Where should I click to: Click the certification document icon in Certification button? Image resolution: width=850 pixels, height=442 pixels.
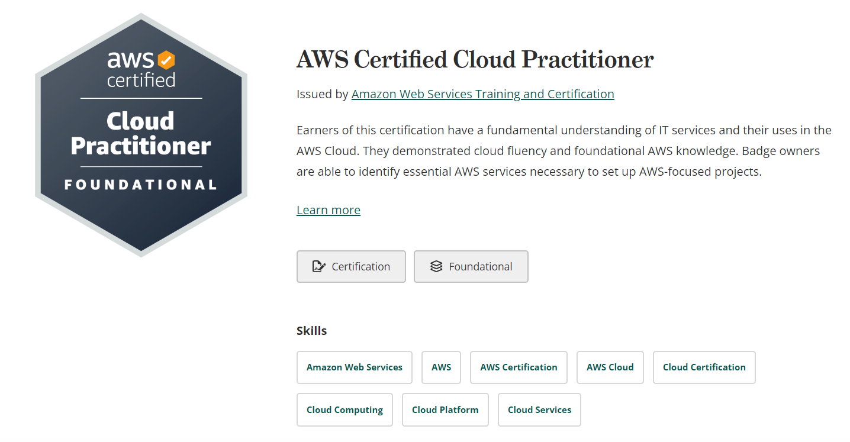click(x=318, y=266)
